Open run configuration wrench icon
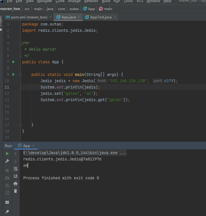Viewport: 206px width, 216px height. coord(7,161)
